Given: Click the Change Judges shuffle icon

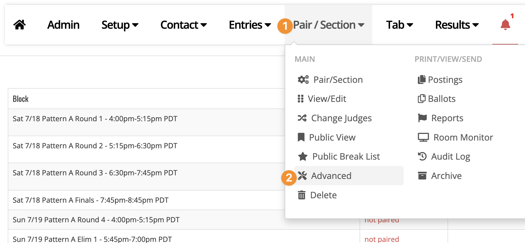Looking at the screenshot, I should [x=302, y=118].
